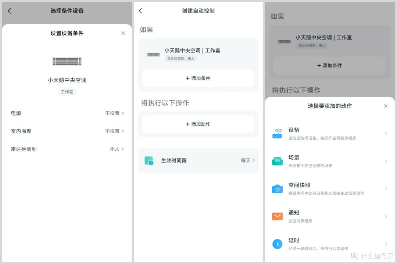The height and width of the screenshot is (264, 397).
Task: Close the 选择要添加的动作 sheet
Action: (x=386, y=106)
